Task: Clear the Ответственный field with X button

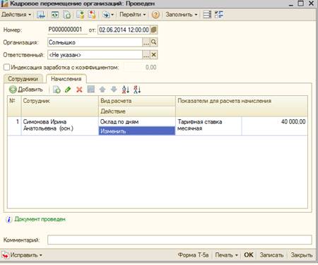Action: coord(154,55)
